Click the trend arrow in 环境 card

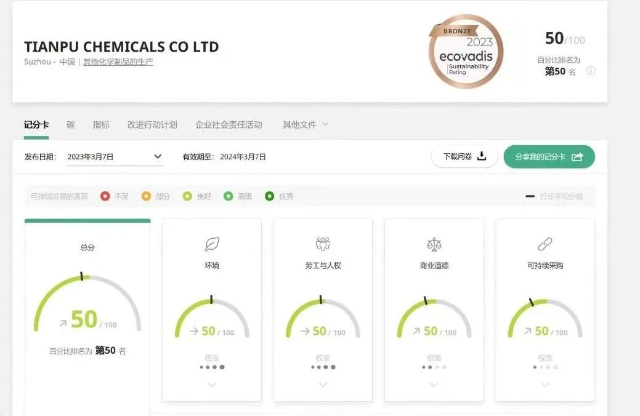(194, 331)
